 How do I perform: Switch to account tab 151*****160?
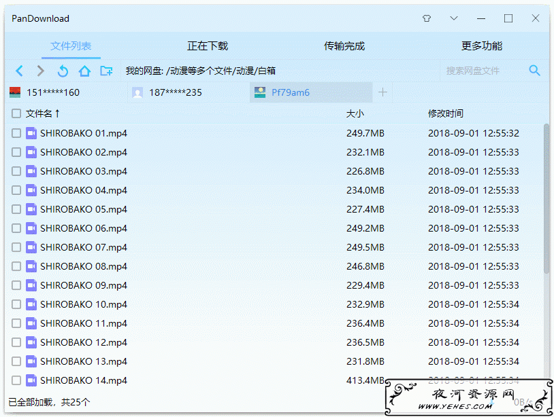click(x=66, y=92)
